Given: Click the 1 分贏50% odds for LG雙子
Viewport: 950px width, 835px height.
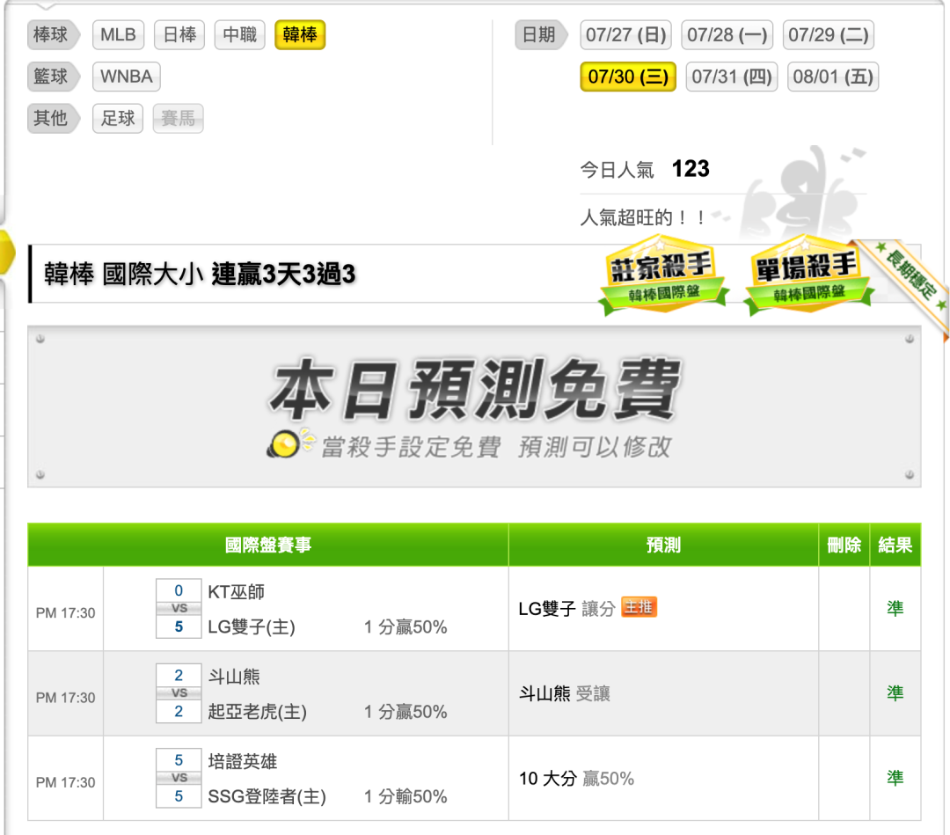Looking at the screenshot, I should click(406, 626).
